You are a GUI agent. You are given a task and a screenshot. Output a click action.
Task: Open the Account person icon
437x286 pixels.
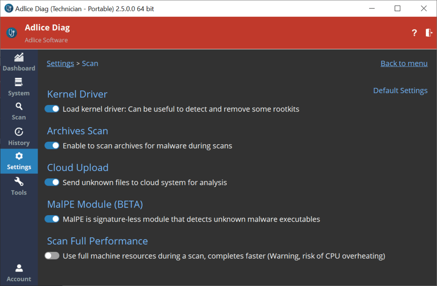coord(19,268)
